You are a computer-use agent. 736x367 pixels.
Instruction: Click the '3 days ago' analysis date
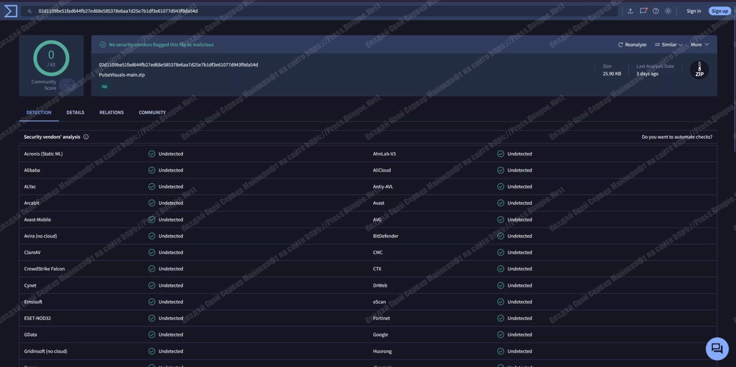coord(647,74)
